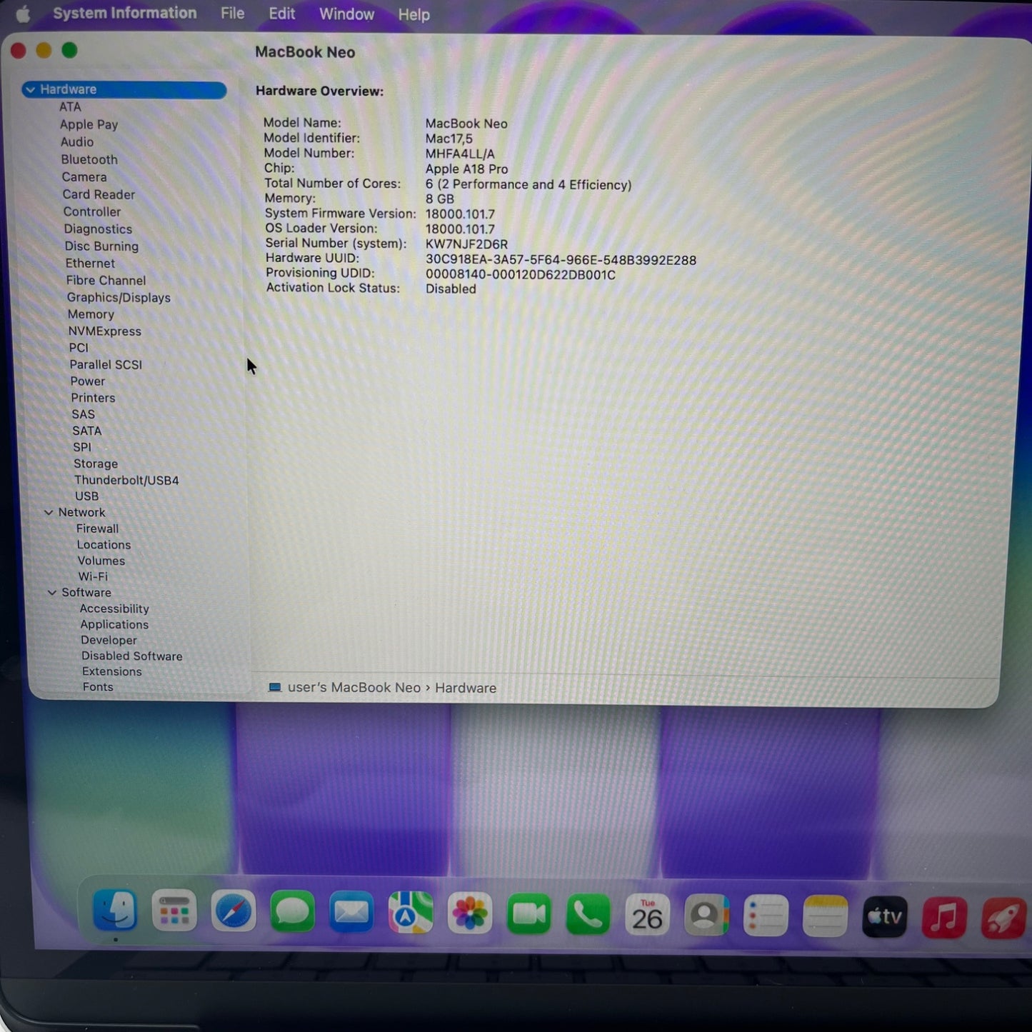Image resolution: width=1032 pixels, height=1032 pixels.
Task: Select Firewall under Network
Action: tap(98, 529)
